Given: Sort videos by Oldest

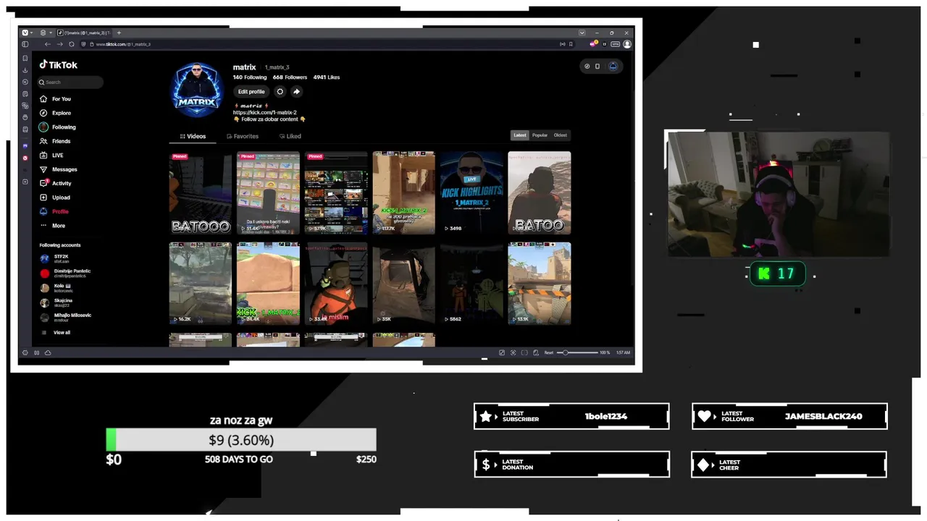Looking at the screenshot, I should click(x=561, y=135).
